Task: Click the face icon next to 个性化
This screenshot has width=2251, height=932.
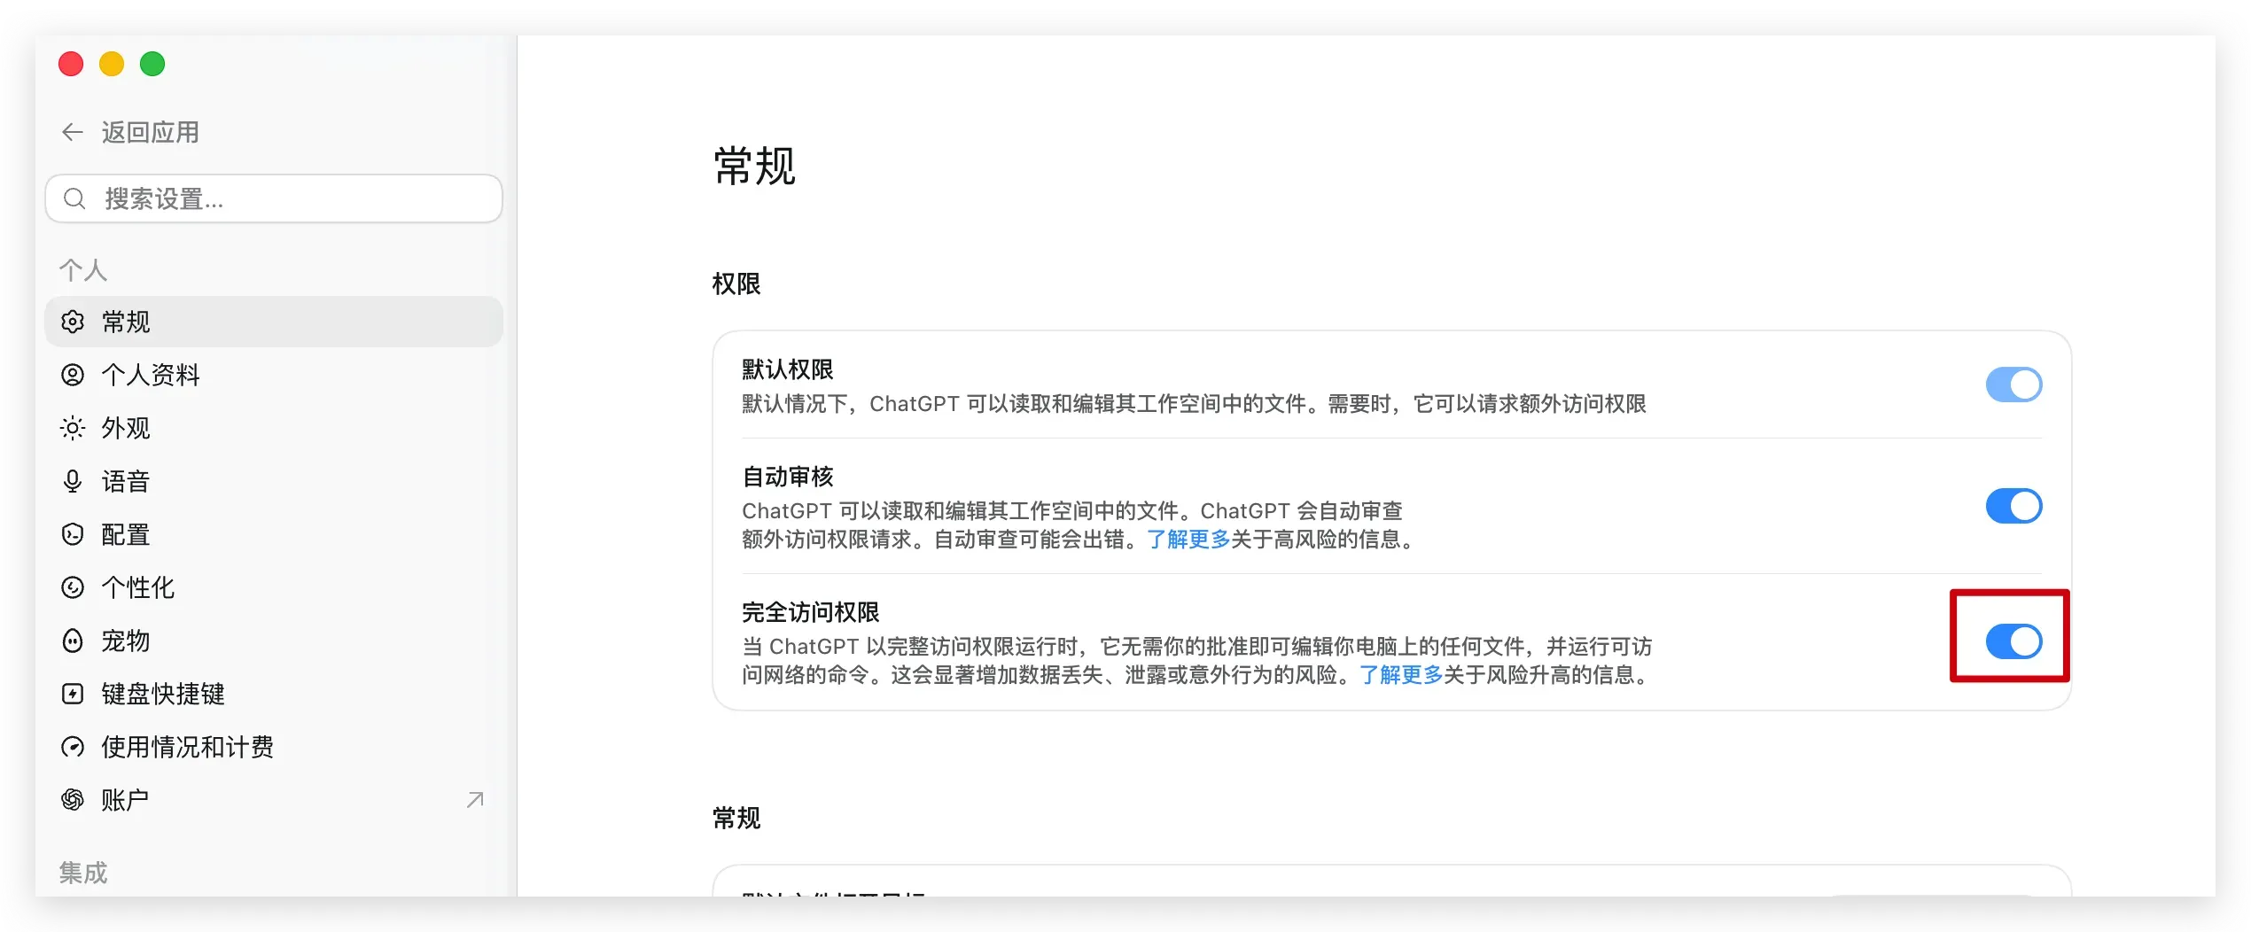Action: 73,587
